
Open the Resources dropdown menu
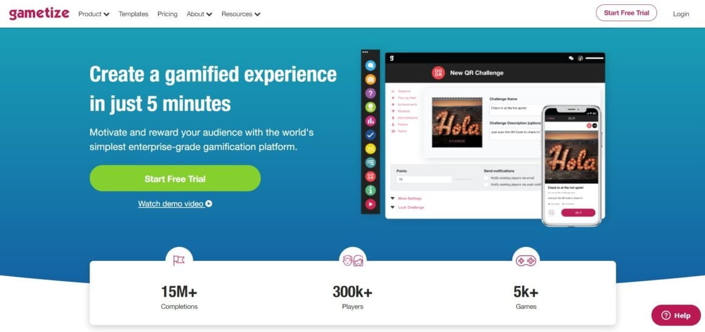pyautogui.click(x=241, y=14)
